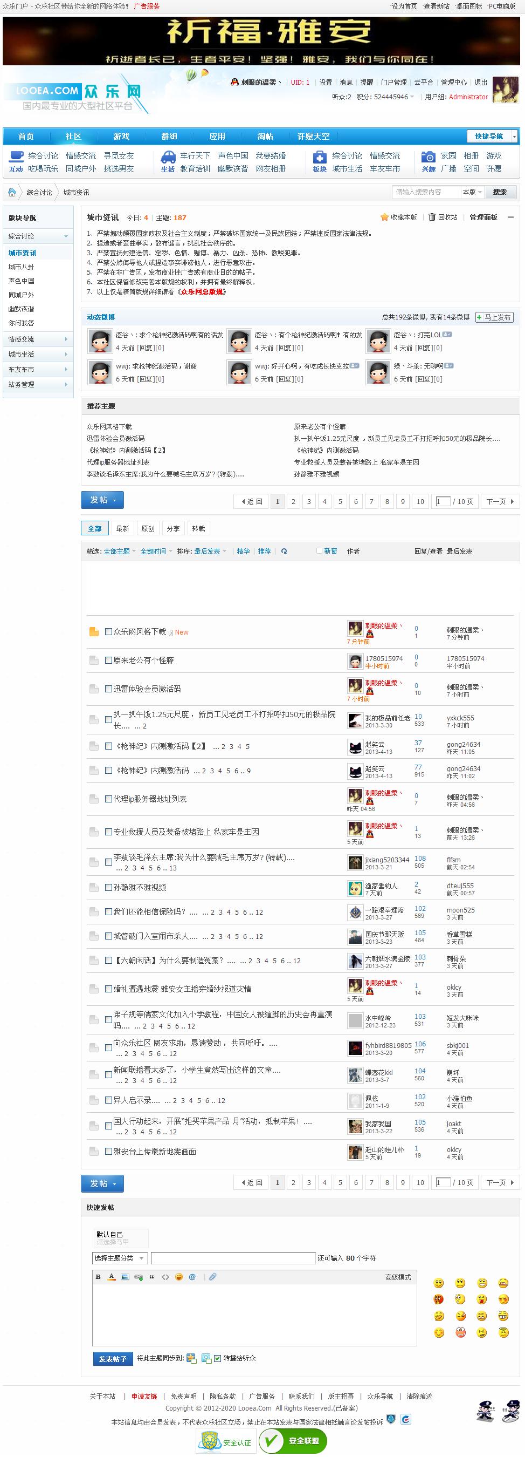
Task: Switch to the 首页 nav tab
Action: [26, 137]
